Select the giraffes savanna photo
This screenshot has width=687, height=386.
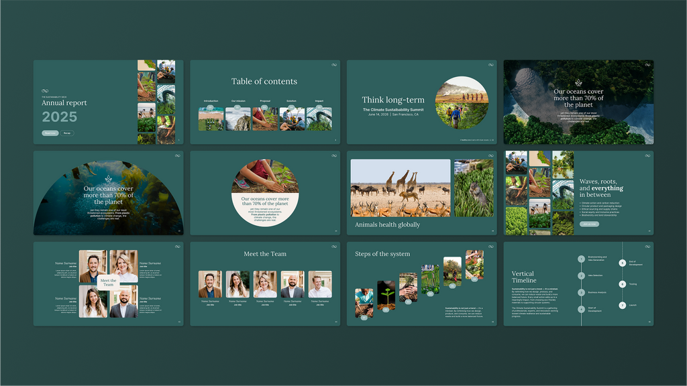(x=401, y=188)
